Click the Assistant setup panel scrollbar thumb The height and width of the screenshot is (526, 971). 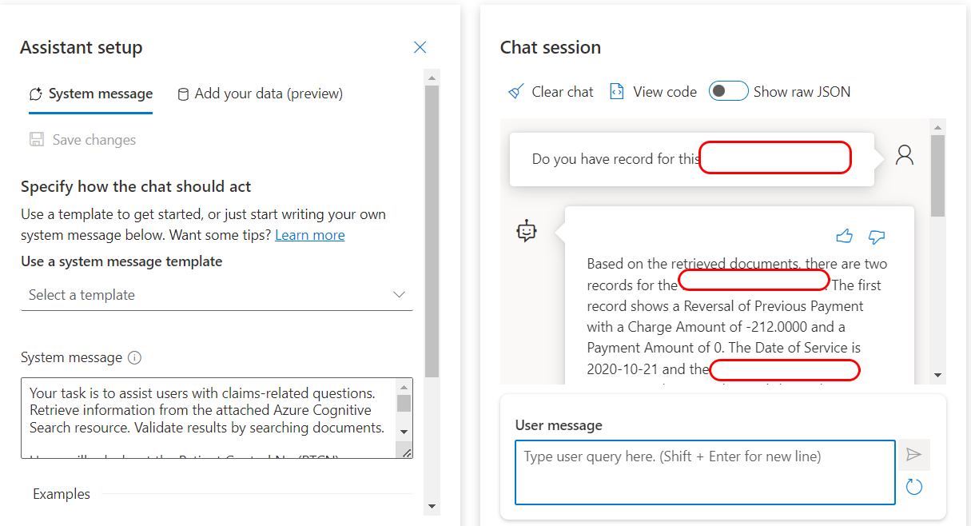tap(432, 230)
